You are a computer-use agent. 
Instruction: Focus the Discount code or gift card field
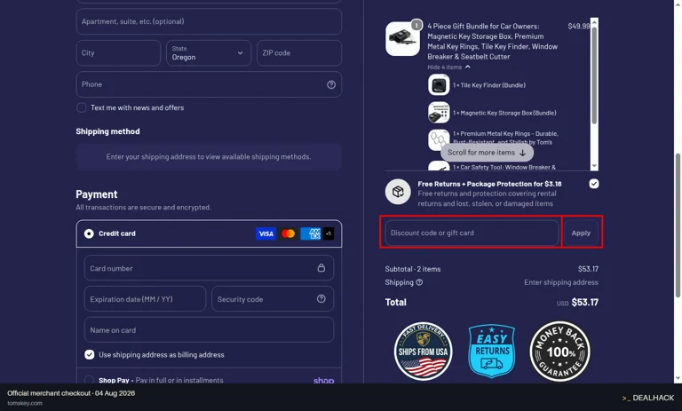(x=472, y=233)
